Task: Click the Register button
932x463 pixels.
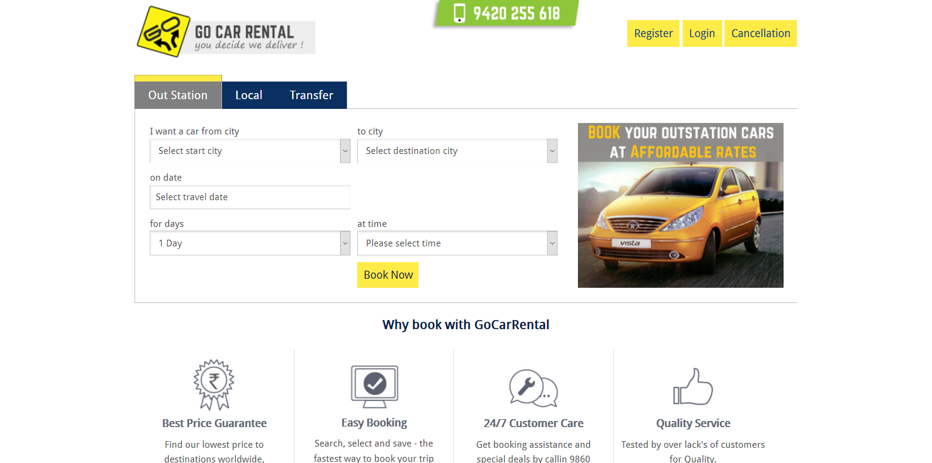Action: click(x=653, y=33)
